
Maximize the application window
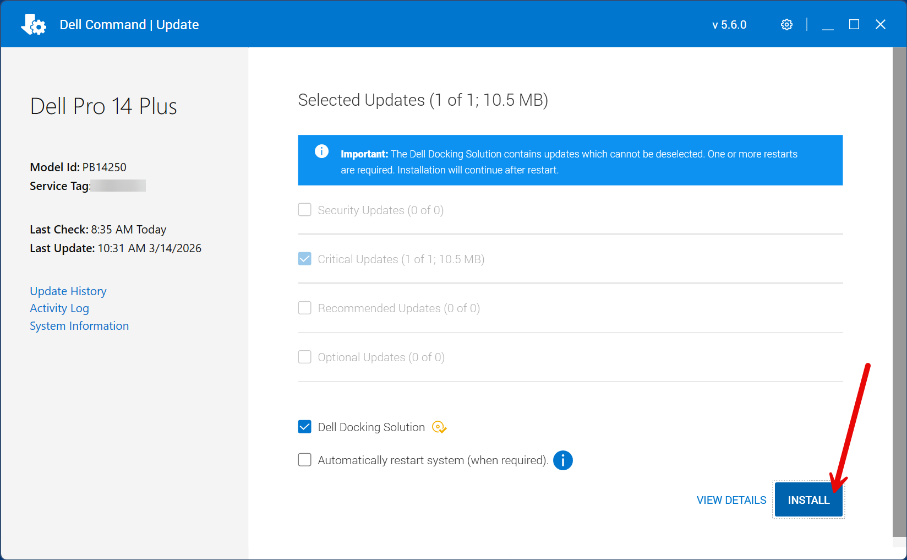[x=854, y=25]
